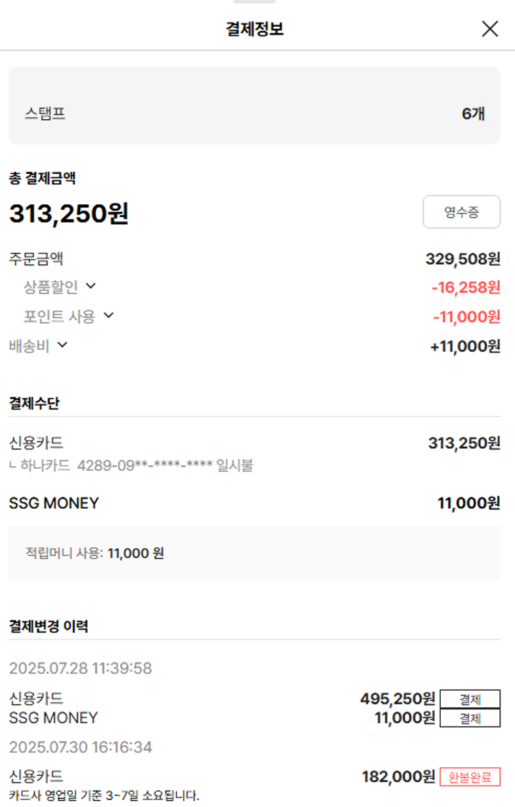This screenshot has height=807, width=515.
Task: Expand the 상품할인 details chevron
Action: pyautogui.click(x=91, y=286)
